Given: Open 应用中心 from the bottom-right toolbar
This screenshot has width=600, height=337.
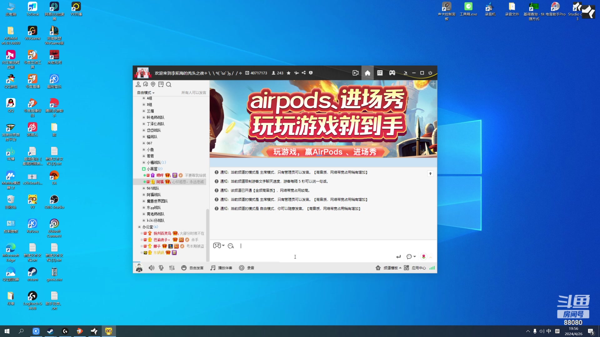Looking at the screenshot, I should point(419,268).
